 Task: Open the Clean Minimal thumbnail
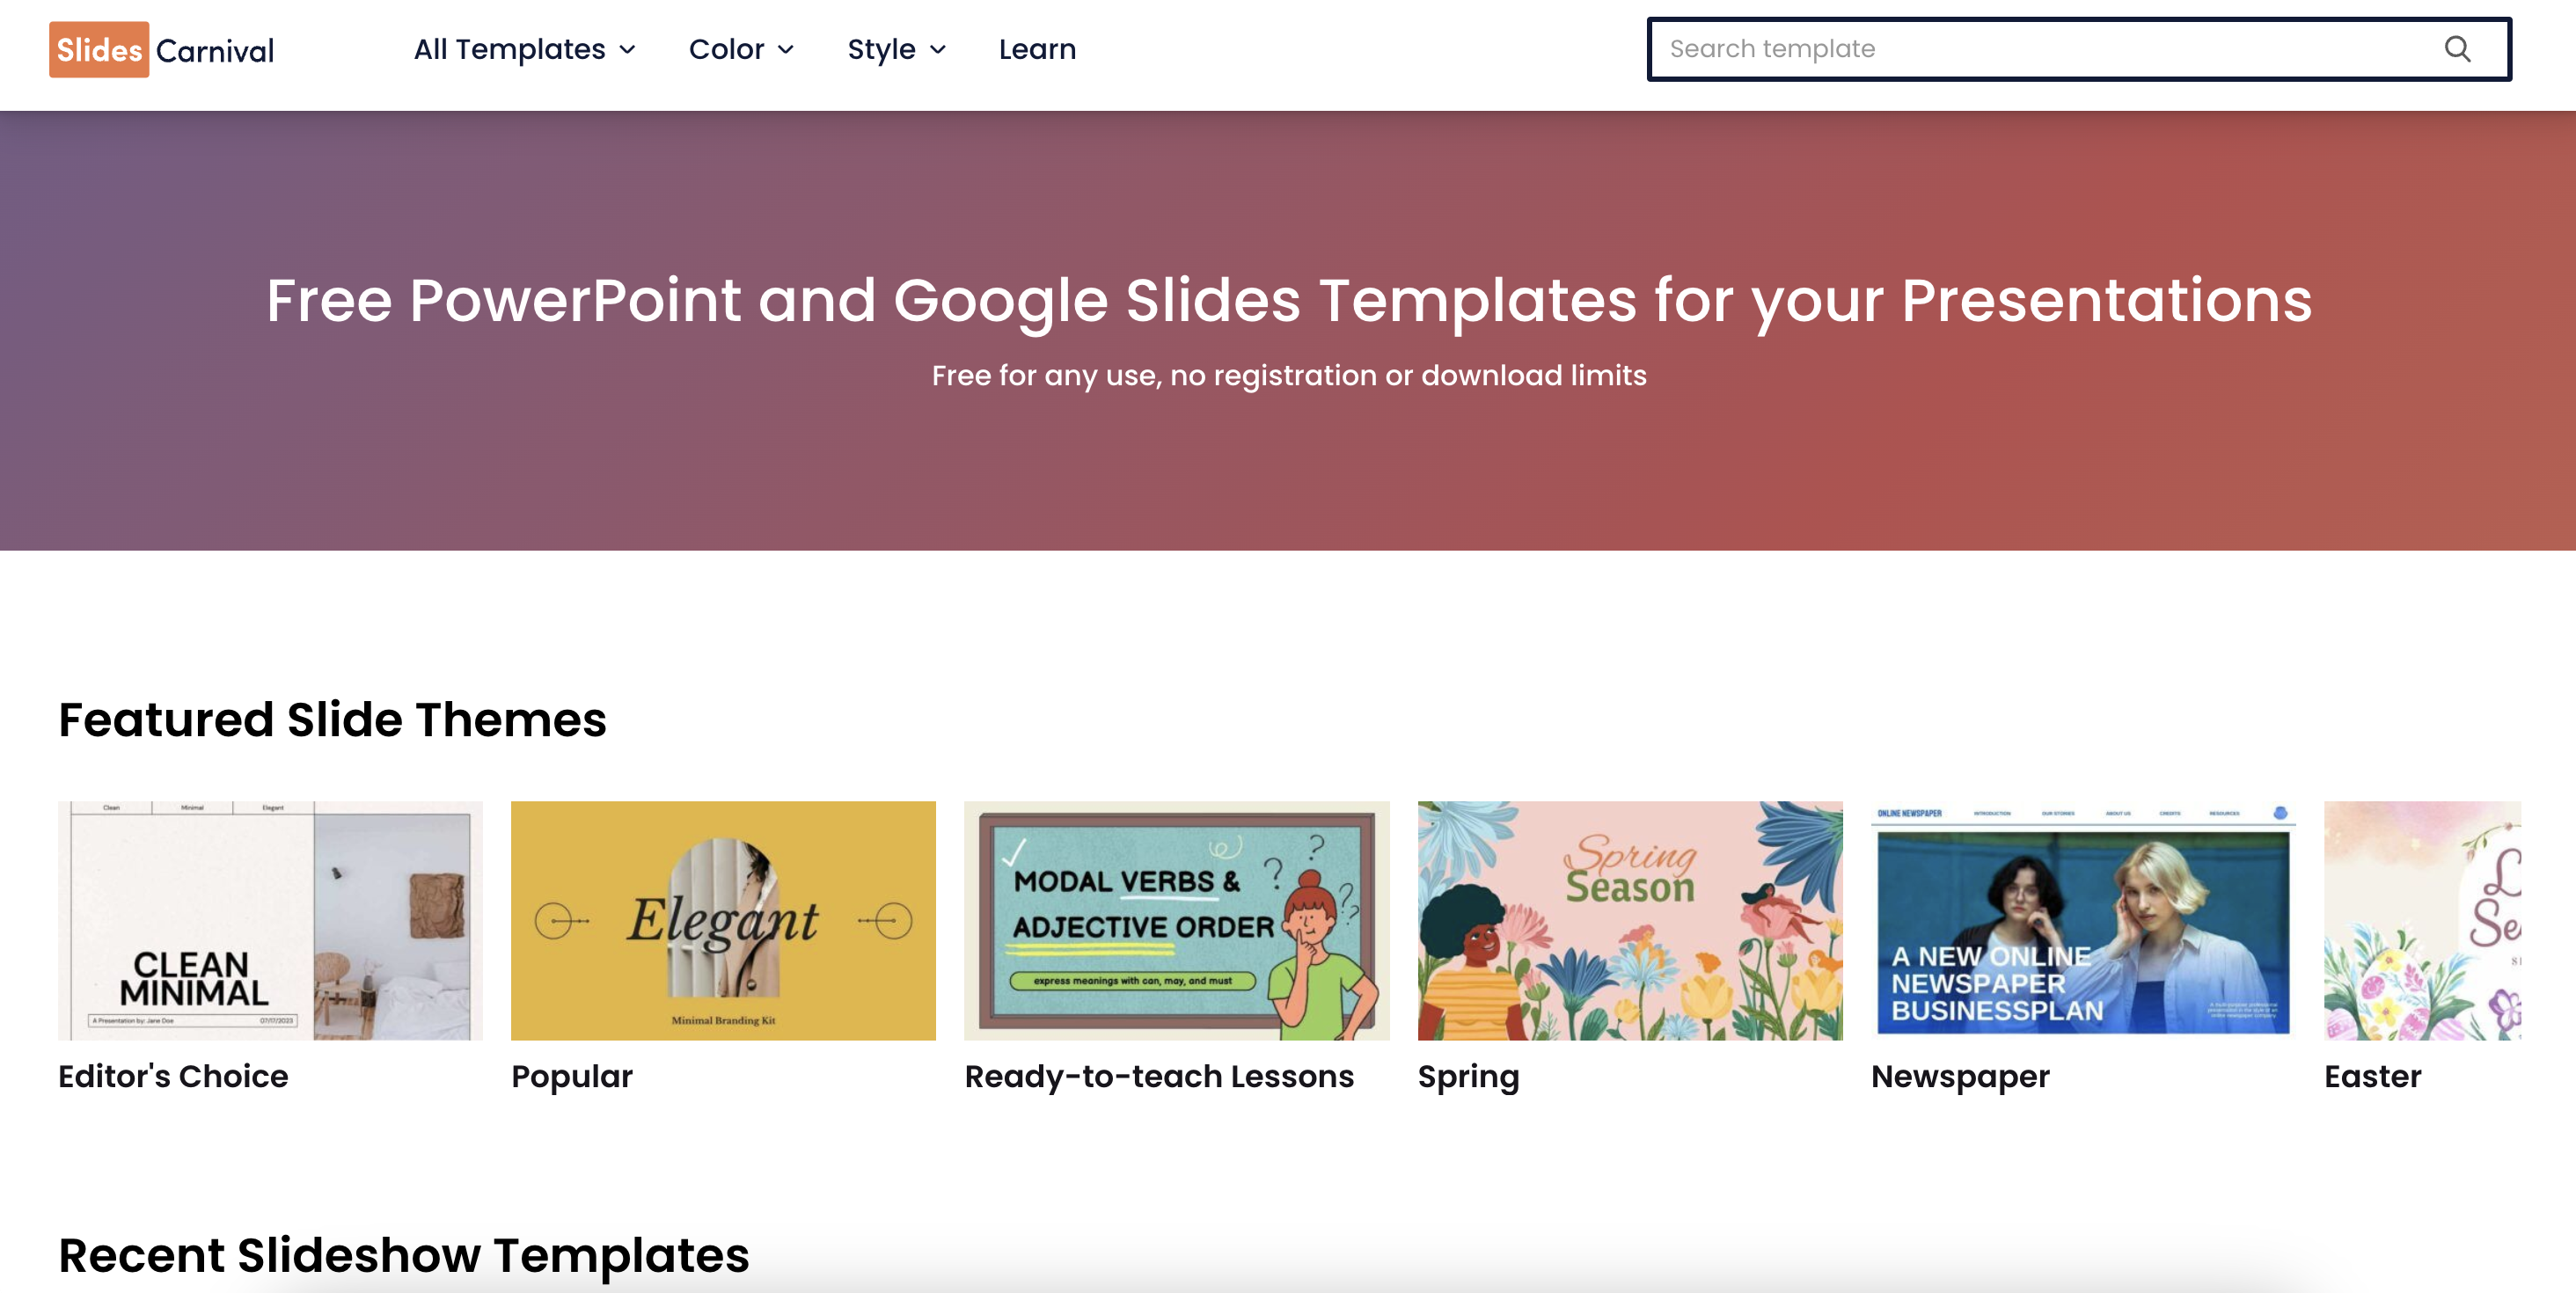[270, 919]
